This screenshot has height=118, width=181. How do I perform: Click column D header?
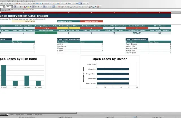point(69,13)
